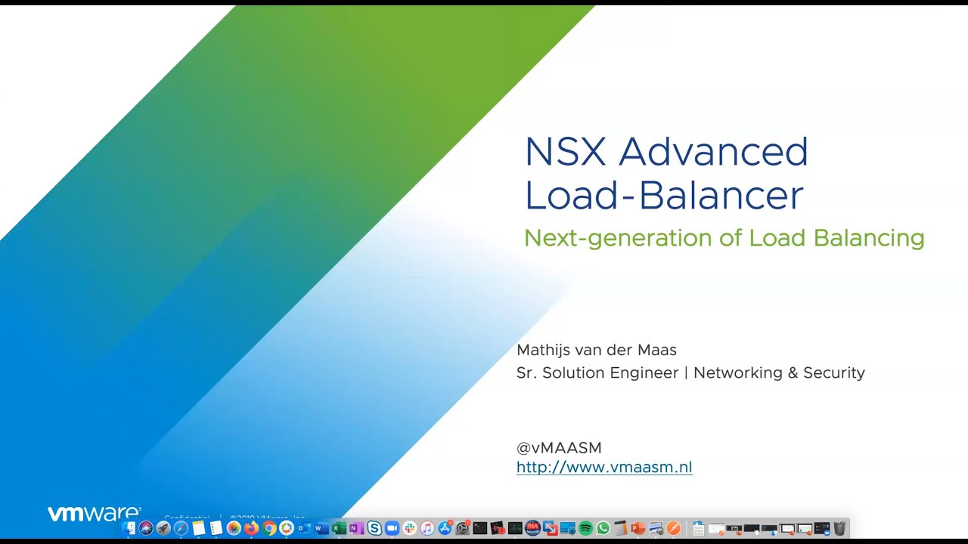The height and width of the screenshot is (544, 968).
Task: Open Finder from the Dock
Action: 129,528
